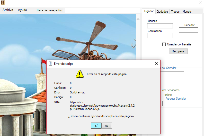Click the Agregar Servidor link

click(x=176, y=99)
